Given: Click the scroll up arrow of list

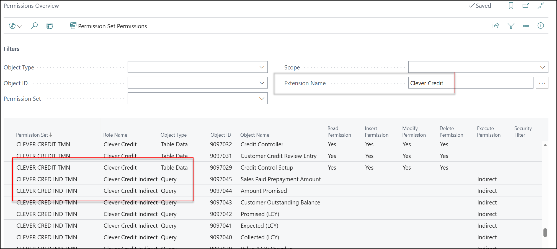Looking at the screenshot, I should 545,145.
